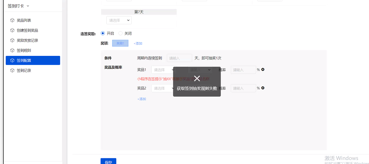Click the cube icon beside 签到规则
Image resolution: width=369 pixels, height=164 pixels.
pyautogui.click(x=12, y=50)
